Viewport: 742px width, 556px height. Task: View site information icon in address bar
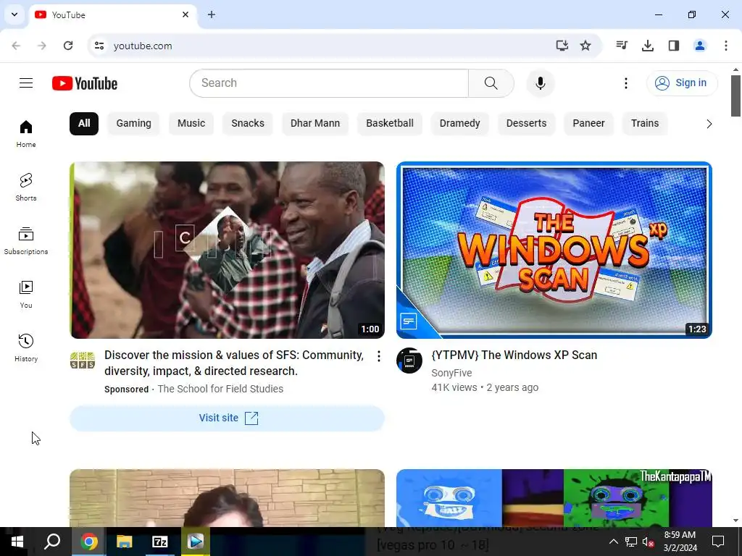pyautogui.click(x=99, y=46)
